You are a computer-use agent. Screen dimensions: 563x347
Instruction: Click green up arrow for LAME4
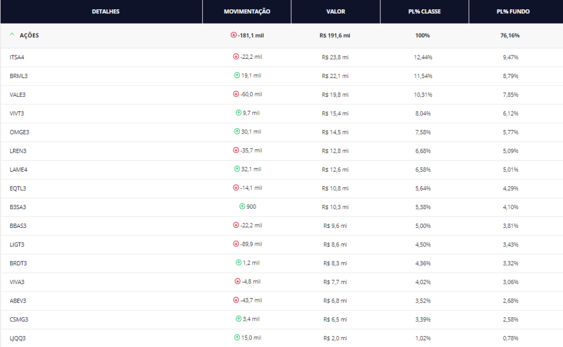[x=237, y=169]
